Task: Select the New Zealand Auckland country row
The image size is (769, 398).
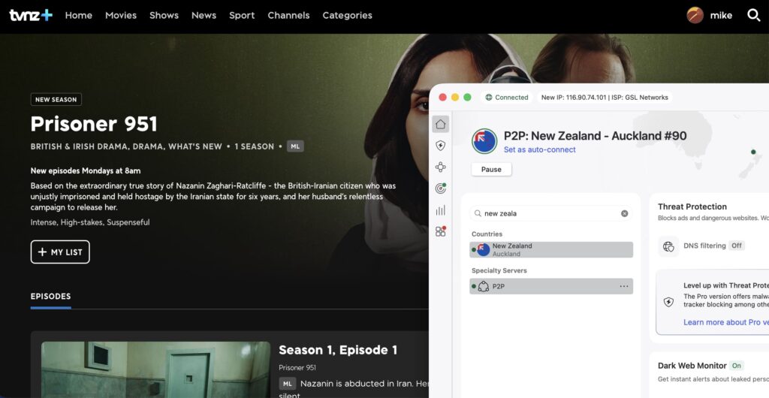Action: 550,249
